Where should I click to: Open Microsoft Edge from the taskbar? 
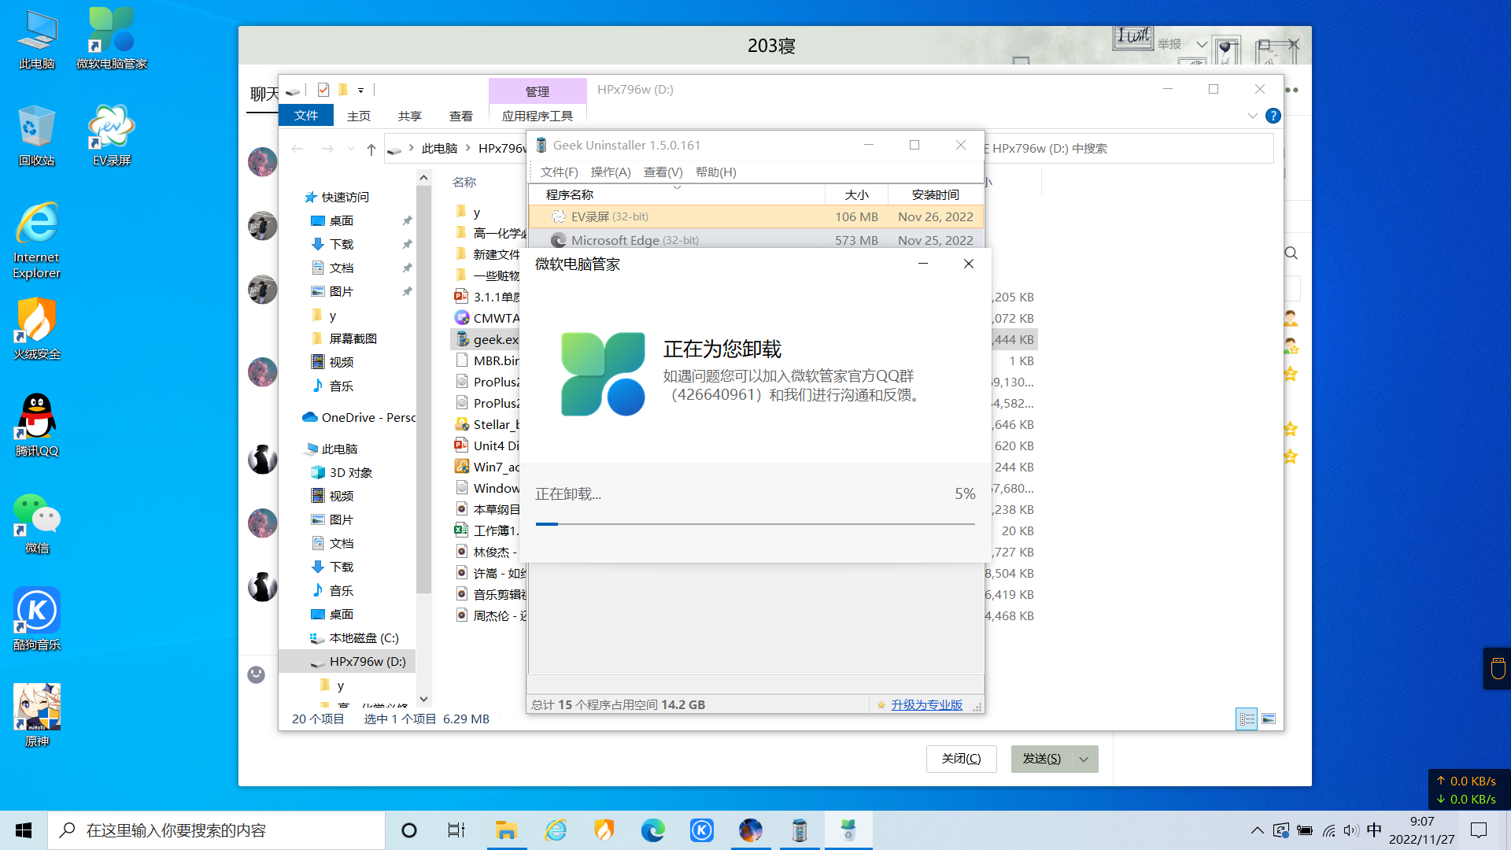point(652,830)
